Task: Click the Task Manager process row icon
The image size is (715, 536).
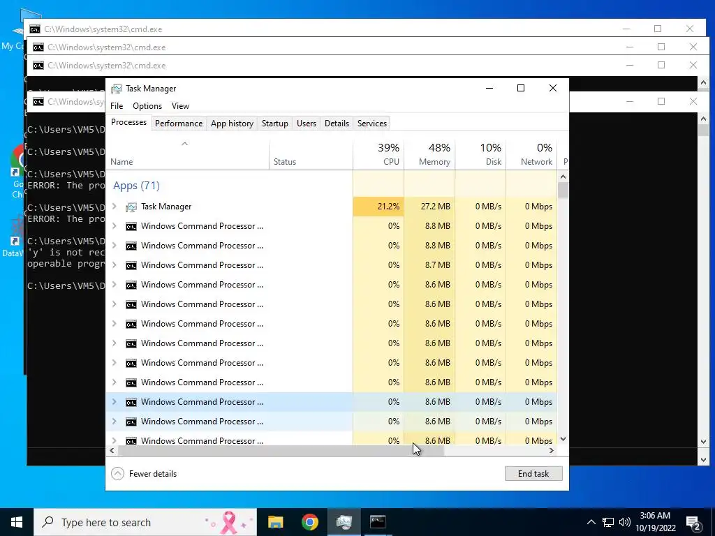Action: (131, 207)
